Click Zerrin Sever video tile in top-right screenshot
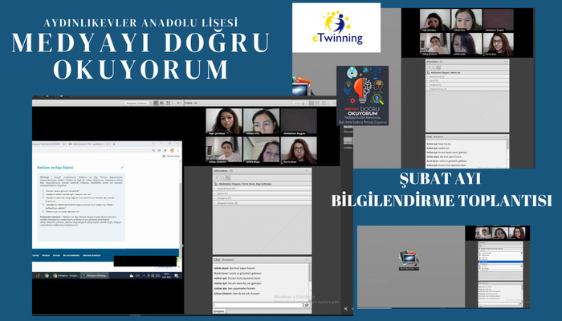This screenshot has width=562, height=321. 499,44
